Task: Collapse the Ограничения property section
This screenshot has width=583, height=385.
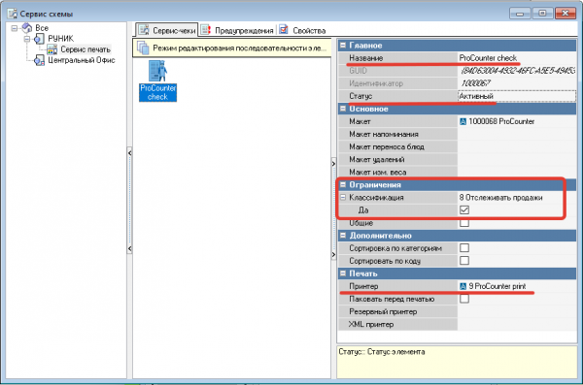Action: (x=343, y=185)
